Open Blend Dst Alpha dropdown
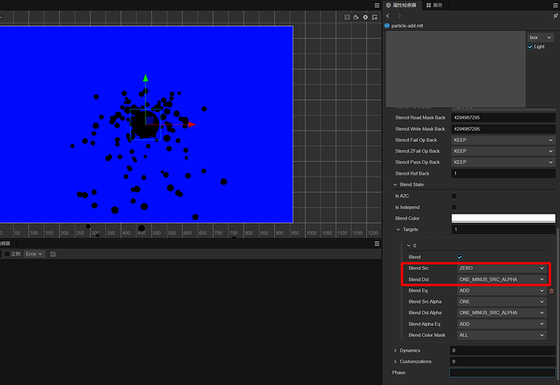Screen dimensions: 560x385 502,313
